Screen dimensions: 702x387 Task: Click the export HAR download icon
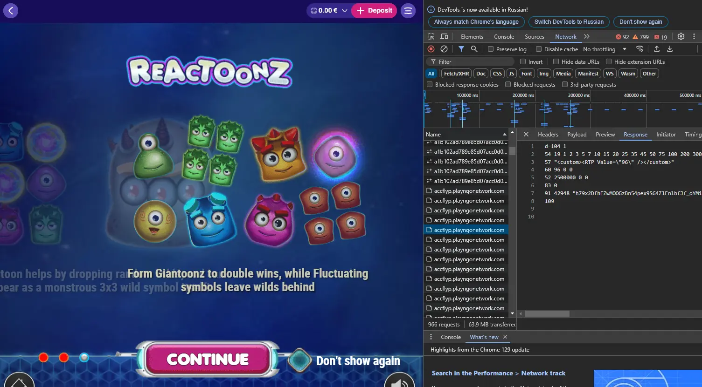tap(670, 49)
